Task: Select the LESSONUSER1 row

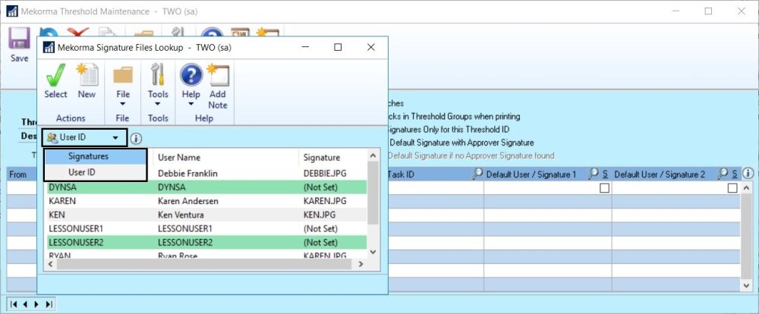Action: tap(206, 228)
